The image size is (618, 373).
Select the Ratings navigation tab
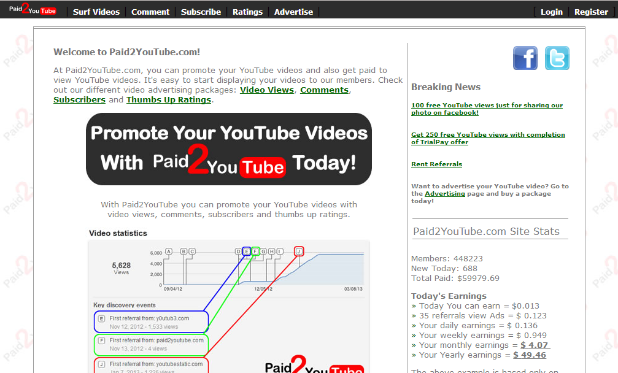tap(247, 11)
